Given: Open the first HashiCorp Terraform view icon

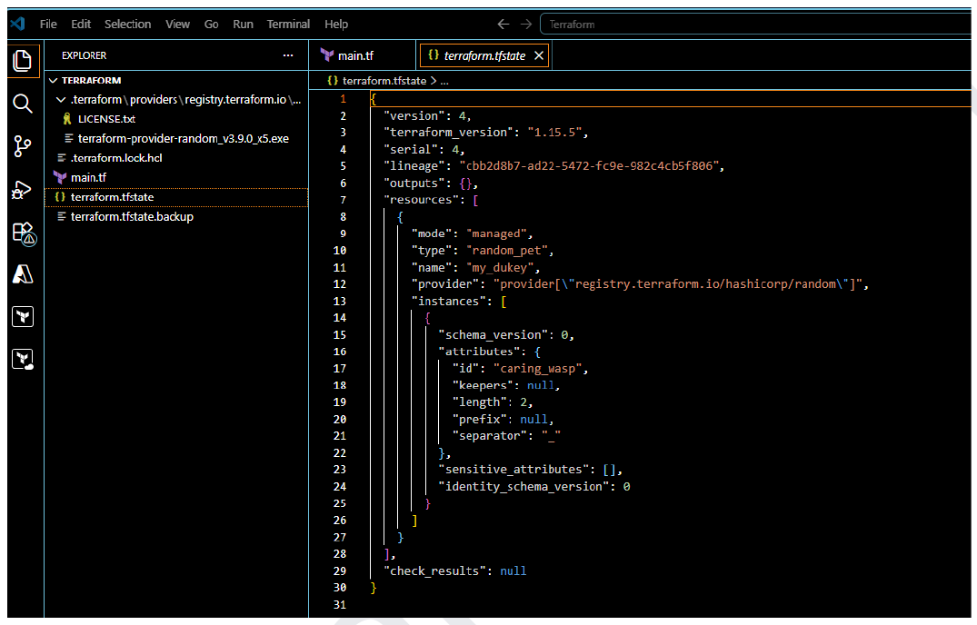Looking at the screenshot, I should tap(23, 317).
